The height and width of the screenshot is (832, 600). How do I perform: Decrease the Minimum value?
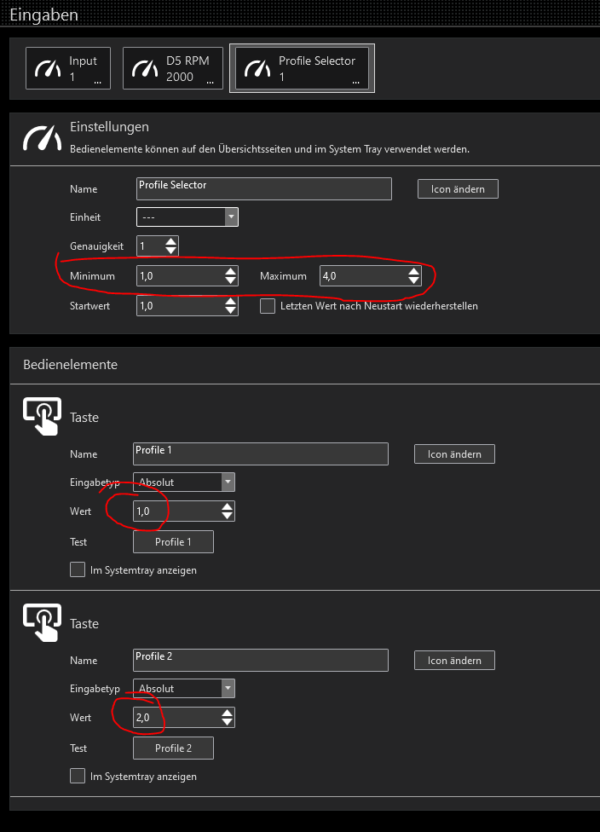pos(230,280)
